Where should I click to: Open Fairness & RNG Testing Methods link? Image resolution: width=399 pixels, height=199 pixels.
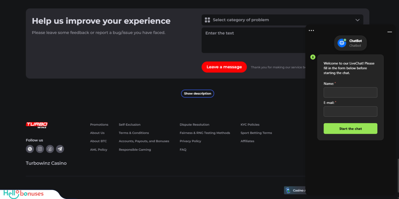[205, 133]
